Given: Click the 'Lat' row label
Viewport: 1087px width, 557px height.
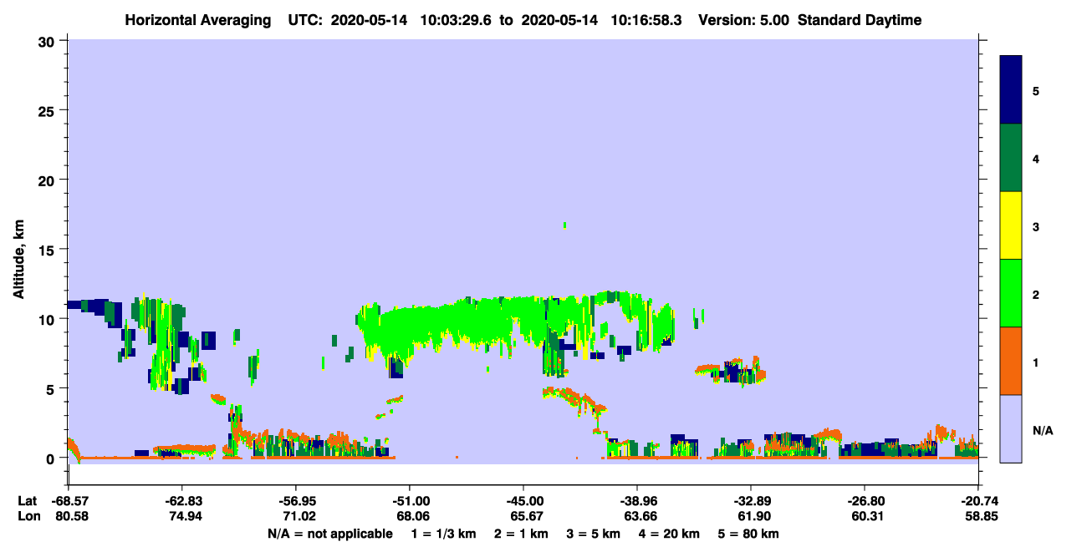Looking at the screenshot, I should (28, 501).
